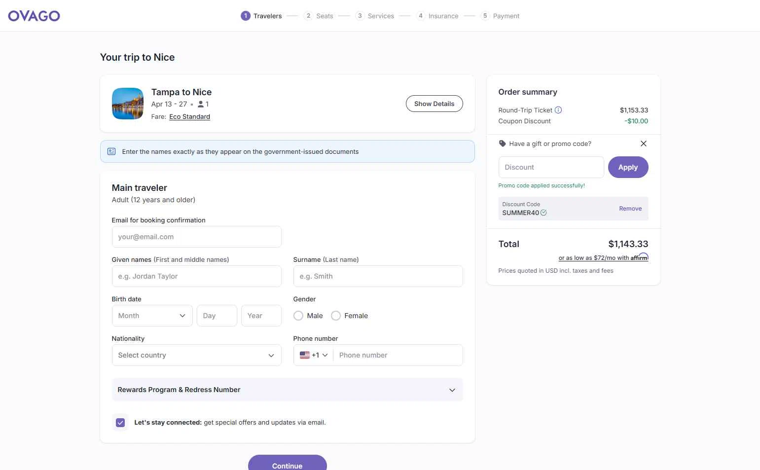
Task: Go to the Payment step
Action: (500, 16)
